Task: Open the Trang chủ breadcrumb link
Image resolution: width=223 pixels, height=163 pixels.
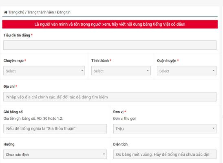Action: point(16,12)
